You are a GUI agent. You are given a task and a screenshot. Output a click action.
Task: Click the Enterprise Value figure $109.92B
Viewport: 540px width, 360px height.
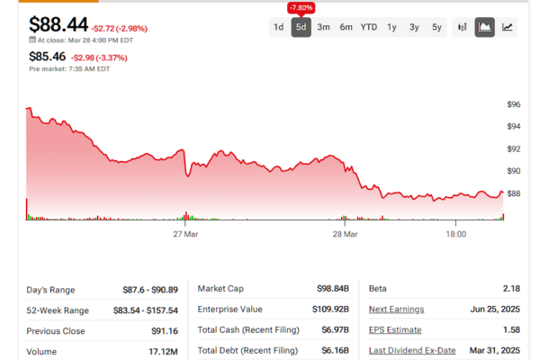click(x=330, y=310)
